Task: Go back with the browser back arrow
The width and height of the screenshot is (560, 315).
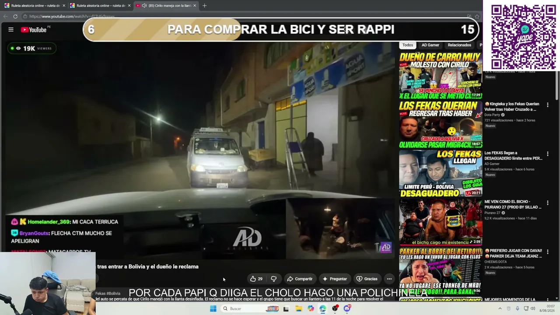Action: click(x=5, y=17)
